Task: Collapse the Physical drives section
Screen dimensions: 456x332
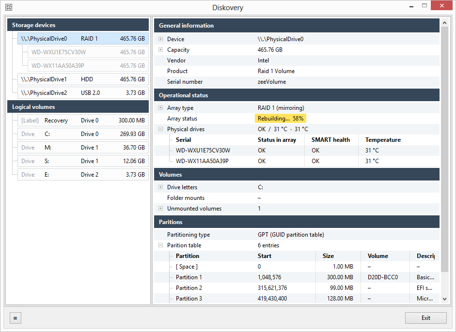Action: pyautogui.click(x=160, y=129)
